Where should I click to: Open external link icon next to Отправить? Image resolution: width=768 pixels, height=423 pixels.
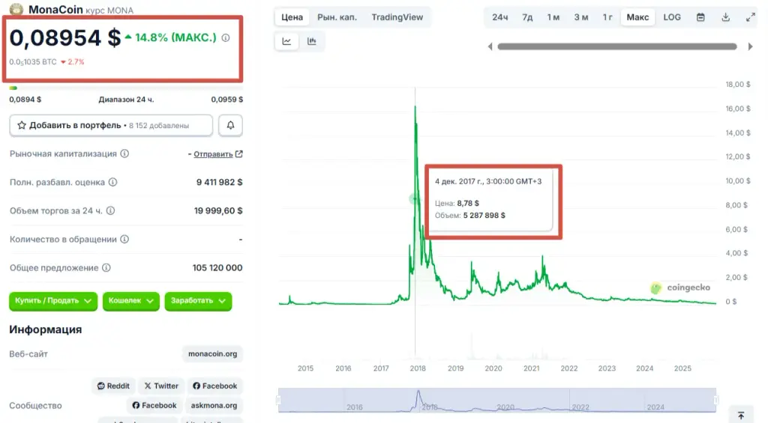tap(239, 154)
